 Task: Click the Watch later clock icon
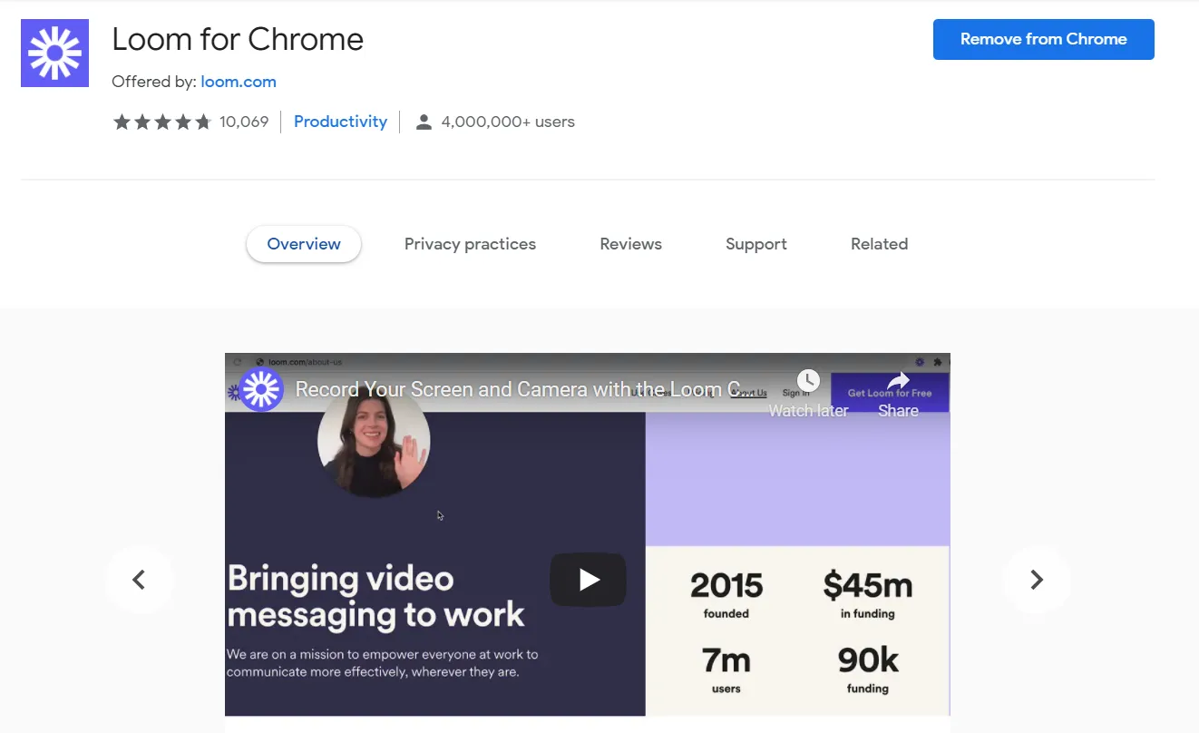click(x=808, y=381)
